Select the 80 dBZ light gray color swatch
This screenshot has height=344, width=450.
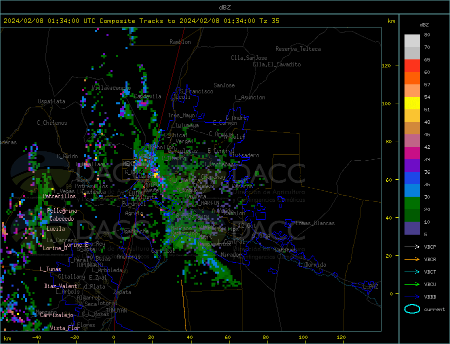point(412,41)
